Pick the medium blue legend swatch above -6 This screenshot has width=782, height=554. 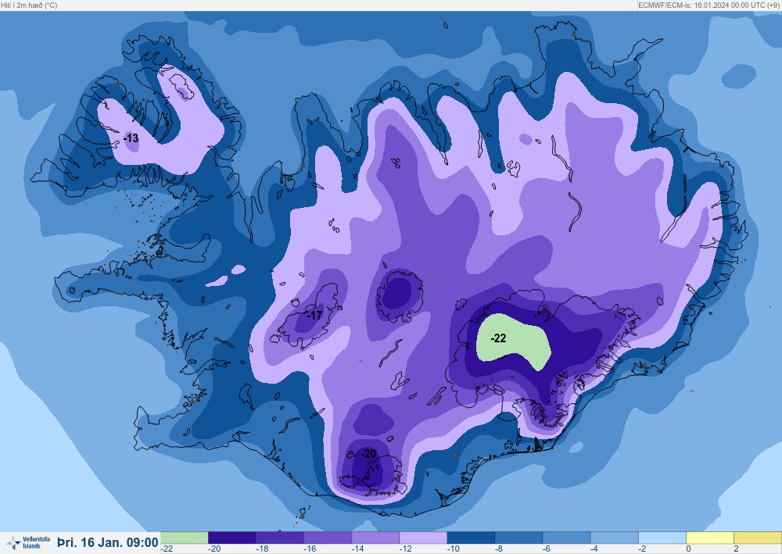click(567, 538)
